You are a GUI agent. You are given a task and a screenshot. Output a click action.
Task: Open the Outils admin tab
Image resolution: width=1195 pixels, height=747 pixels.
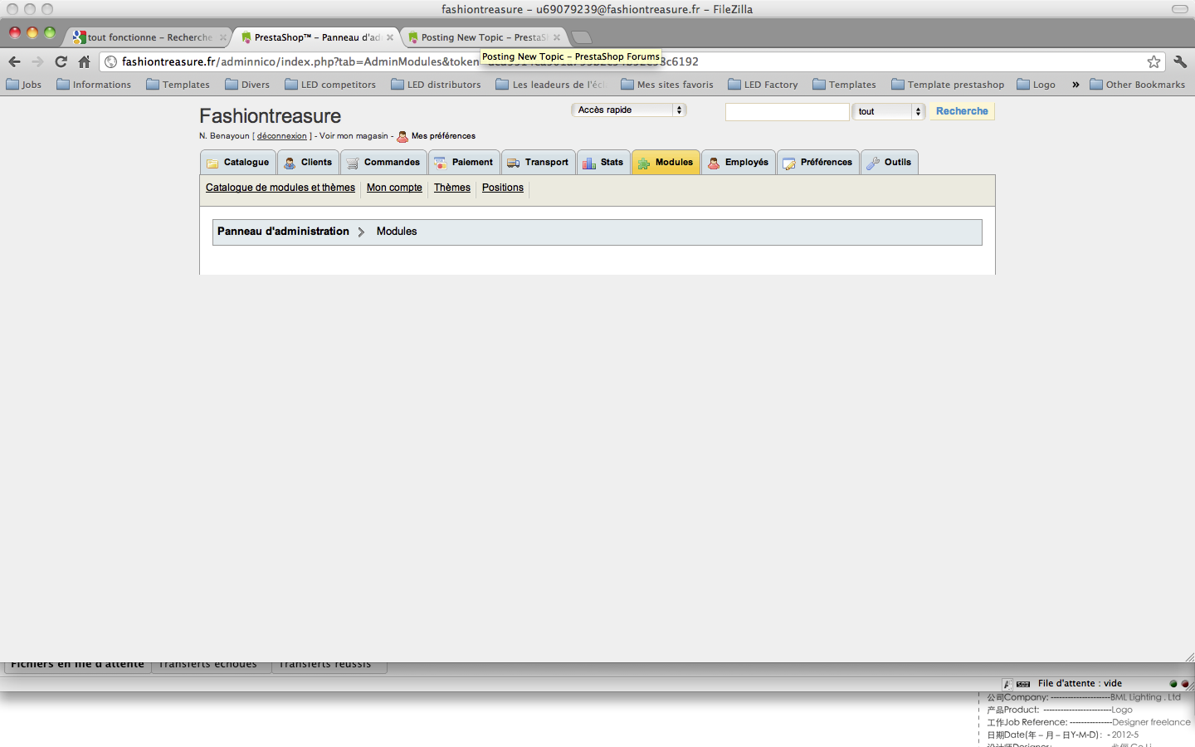tap(890, 163)
